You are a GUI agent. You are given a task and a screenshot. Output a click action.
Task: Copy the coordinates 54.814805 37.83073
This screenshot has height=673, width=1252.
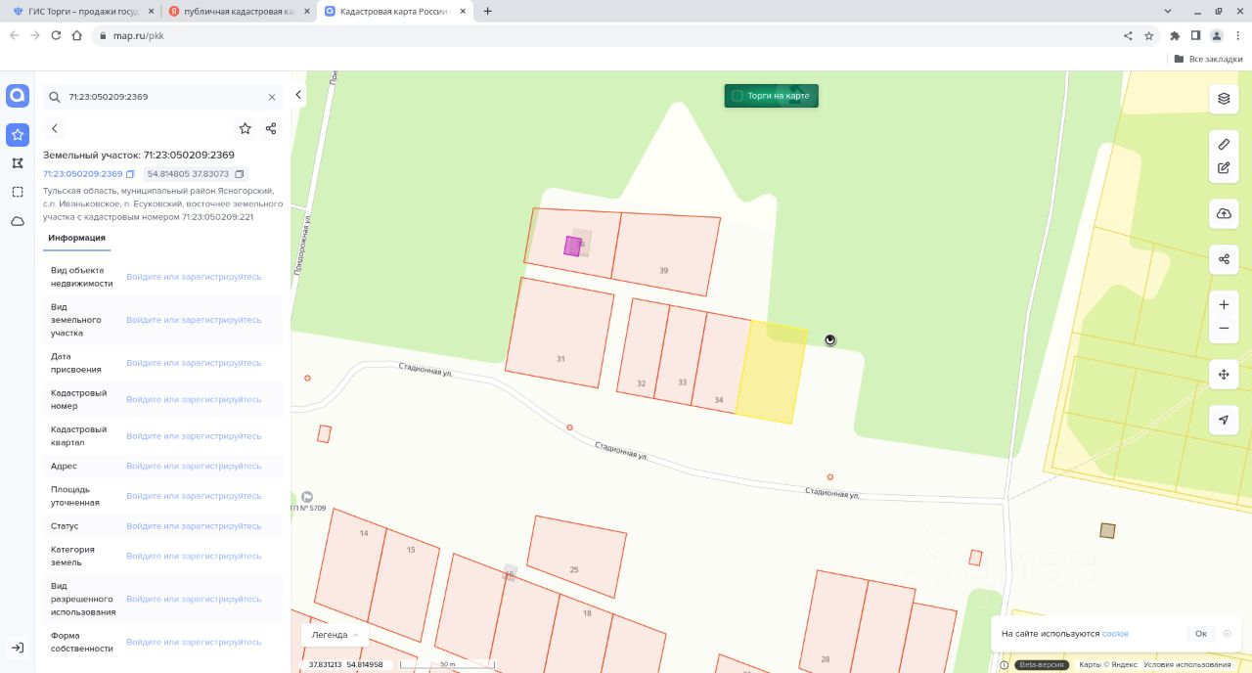[239, 174]
